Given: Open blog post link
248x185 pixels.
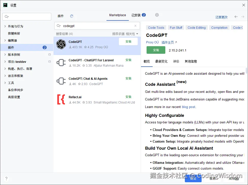Looking at the screenshot, I should point(188,107).
